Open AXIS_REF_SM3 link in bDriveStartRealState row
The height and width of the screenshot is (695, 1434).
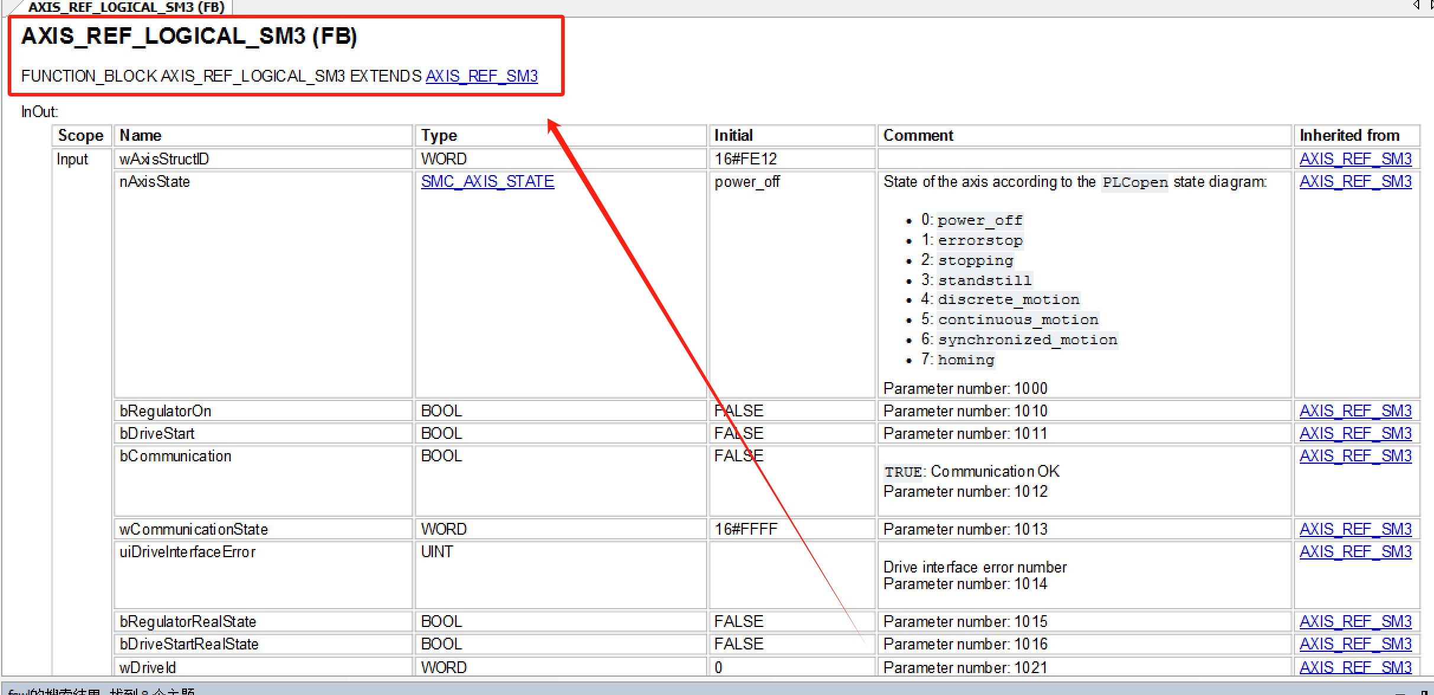point(1355,644)
